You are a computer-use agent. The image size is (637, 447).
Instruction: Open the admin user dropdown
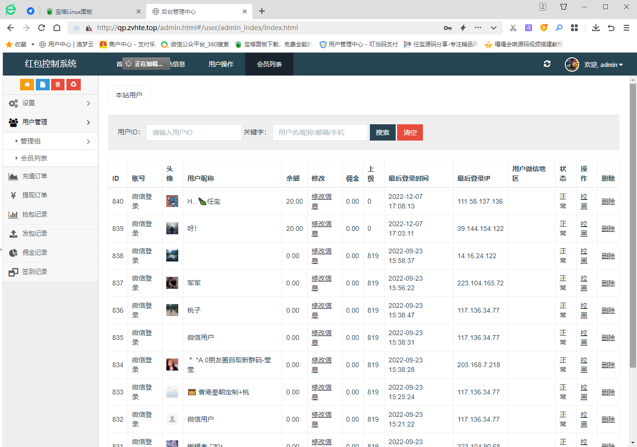tap(603, 65)
